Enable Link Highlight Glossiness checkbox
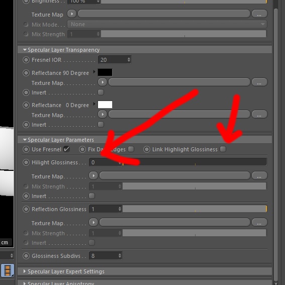Screen dimensions: 285x285 click(x=223, y=149)
